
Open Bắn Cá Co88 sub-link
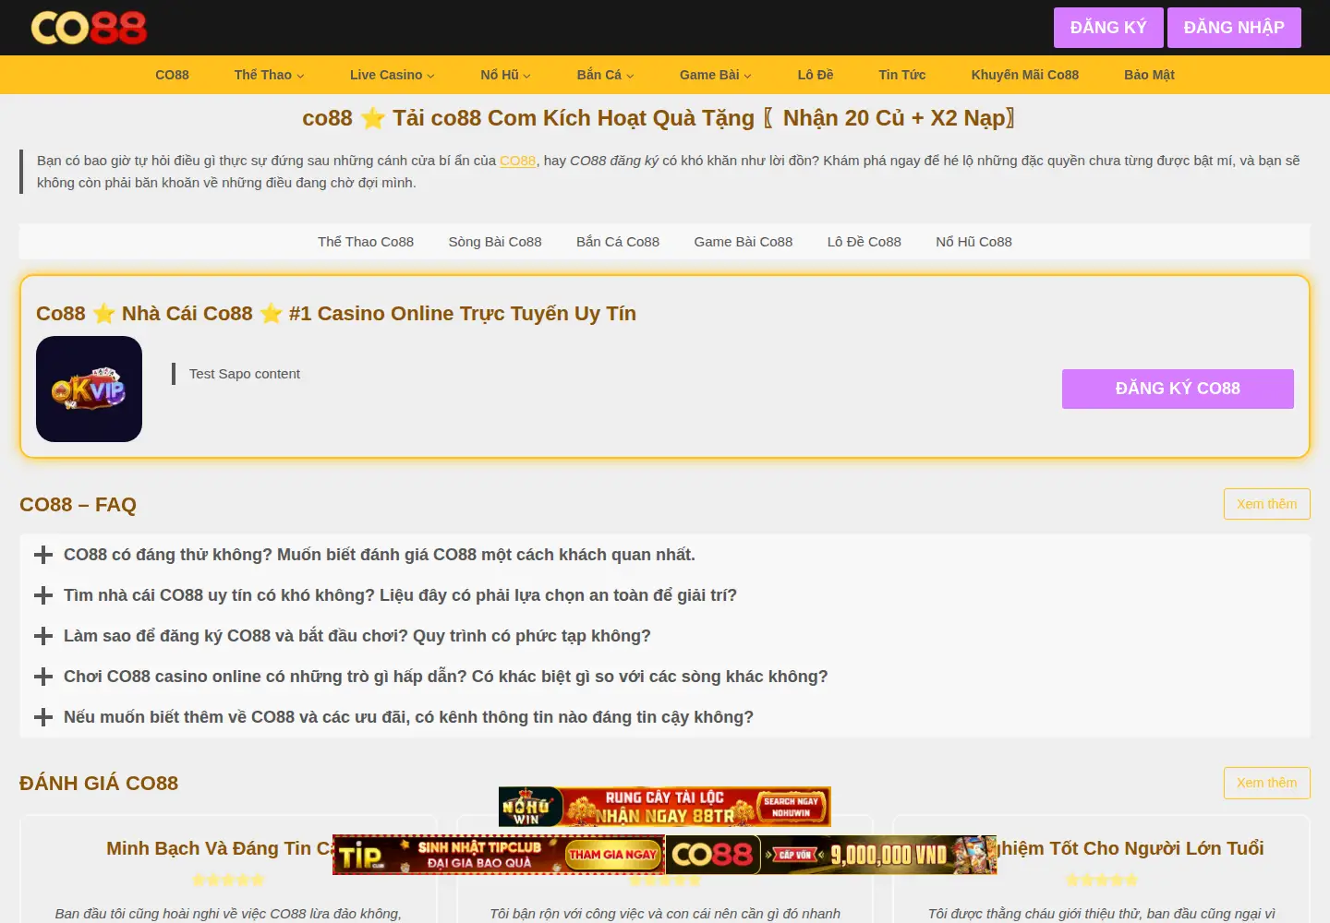click(618, 242)
